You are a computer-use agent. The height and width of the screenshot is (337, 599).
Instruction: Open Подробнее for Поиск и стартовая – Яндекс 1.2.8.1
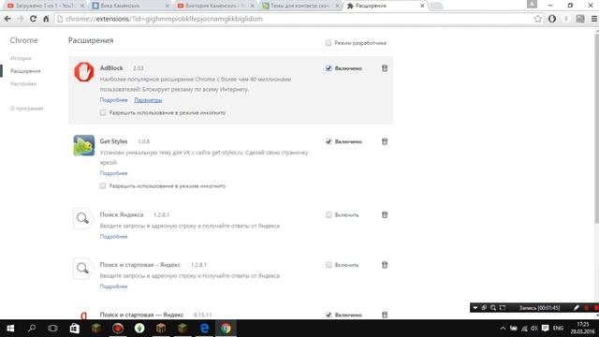pos(113,286)
